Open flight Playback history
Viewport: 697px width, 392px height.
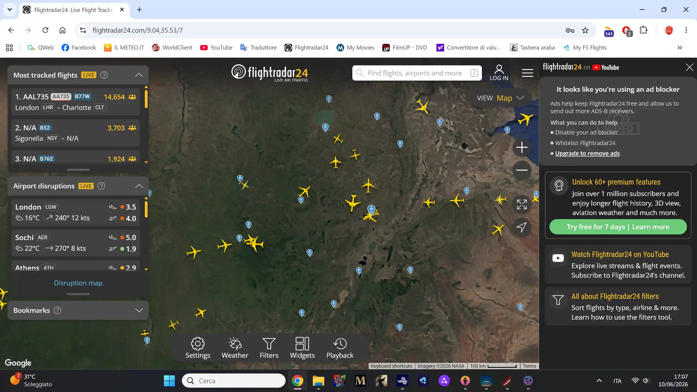[x=340, y=348]
